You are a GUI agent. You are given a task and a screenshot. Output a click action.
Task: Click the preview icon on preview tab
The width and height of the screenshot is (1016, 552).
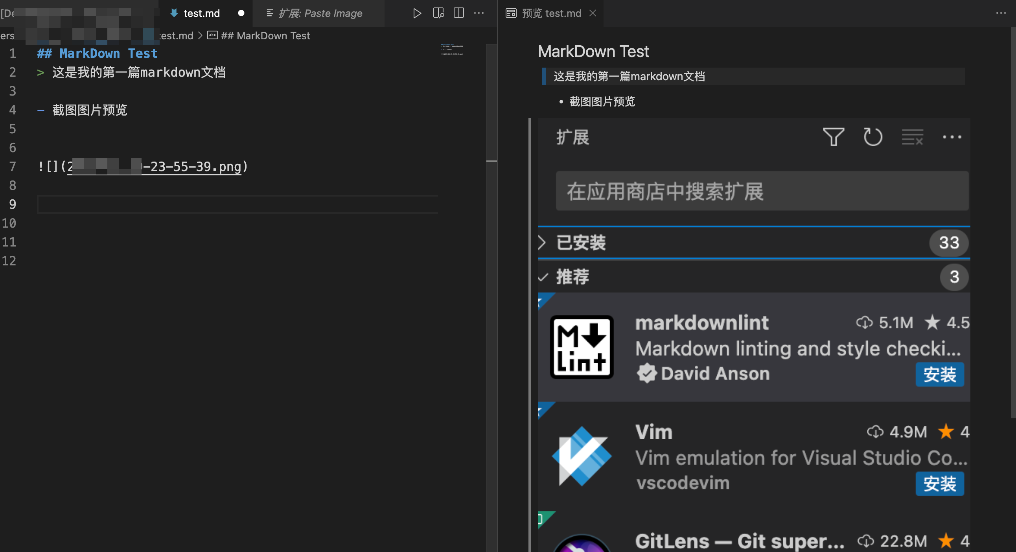(x=511, y=13)
